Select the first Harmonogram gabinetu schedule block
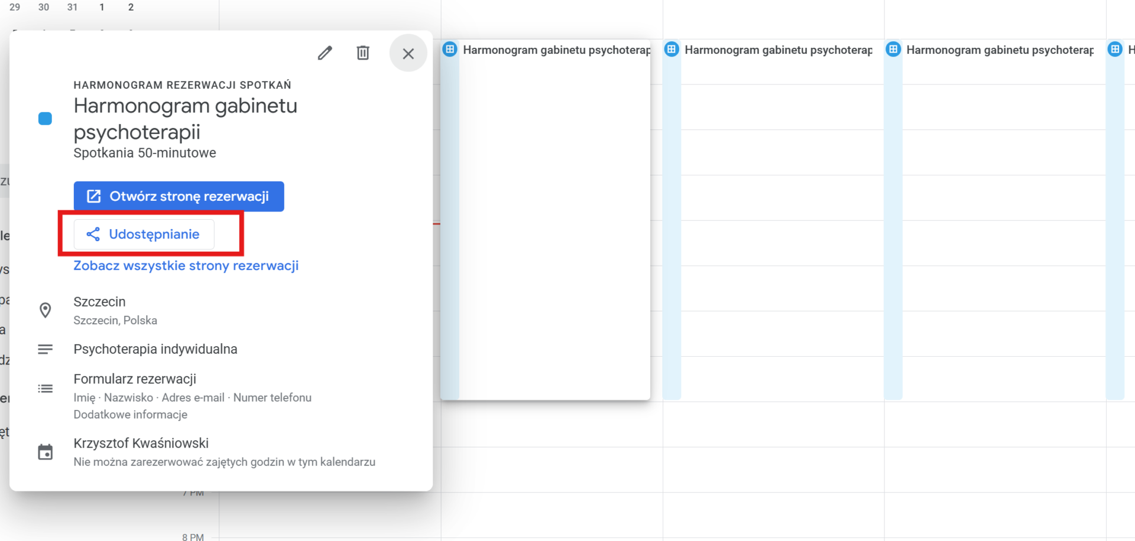 coord(546,220)
